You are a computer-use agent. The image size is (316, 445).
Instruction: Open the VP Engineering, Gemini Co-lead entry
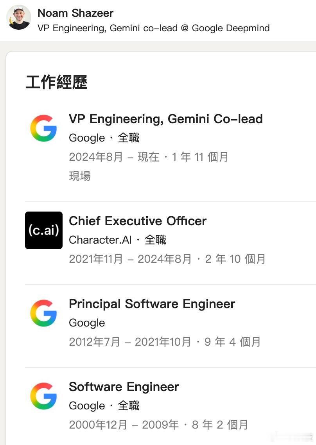166,119
